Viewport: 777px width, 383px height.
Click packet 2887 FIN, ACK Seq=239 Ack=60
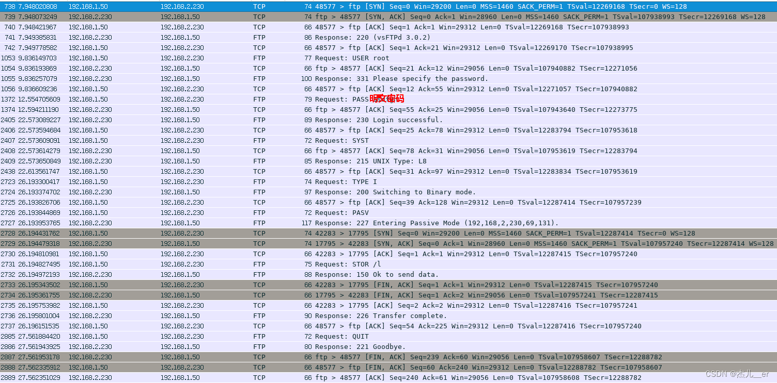click(x=388, y=357)
